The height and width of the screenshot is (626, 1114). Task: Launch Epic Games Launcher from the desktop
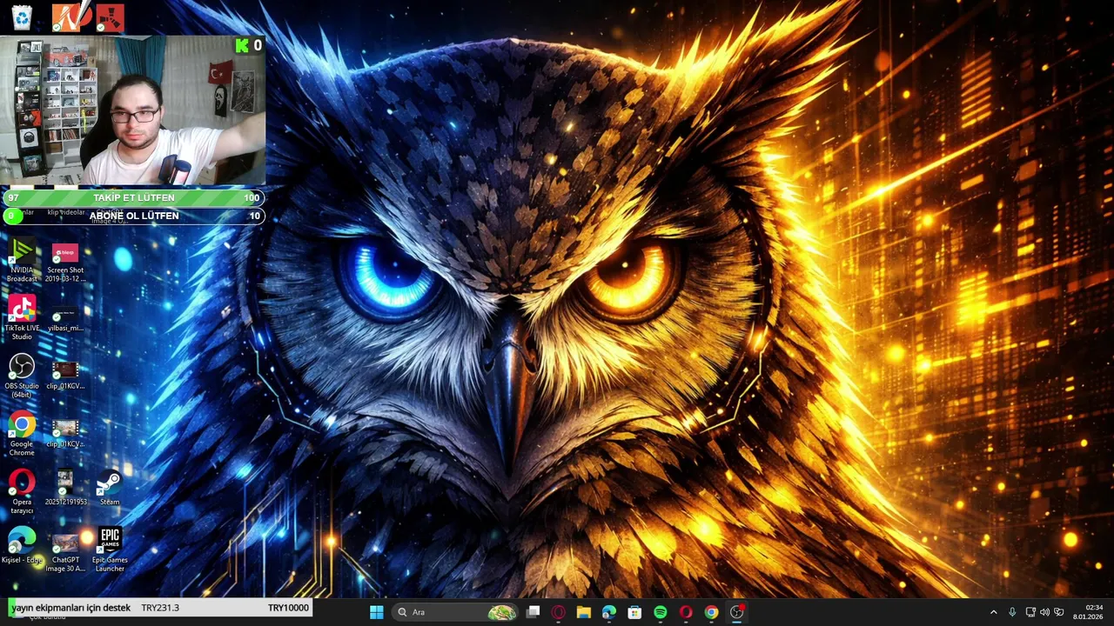pos(110,549)
